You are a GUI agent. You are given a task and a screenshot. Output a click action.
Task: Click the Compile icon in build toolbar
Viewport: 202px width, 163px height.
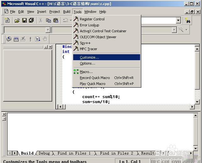pos(9,39)
